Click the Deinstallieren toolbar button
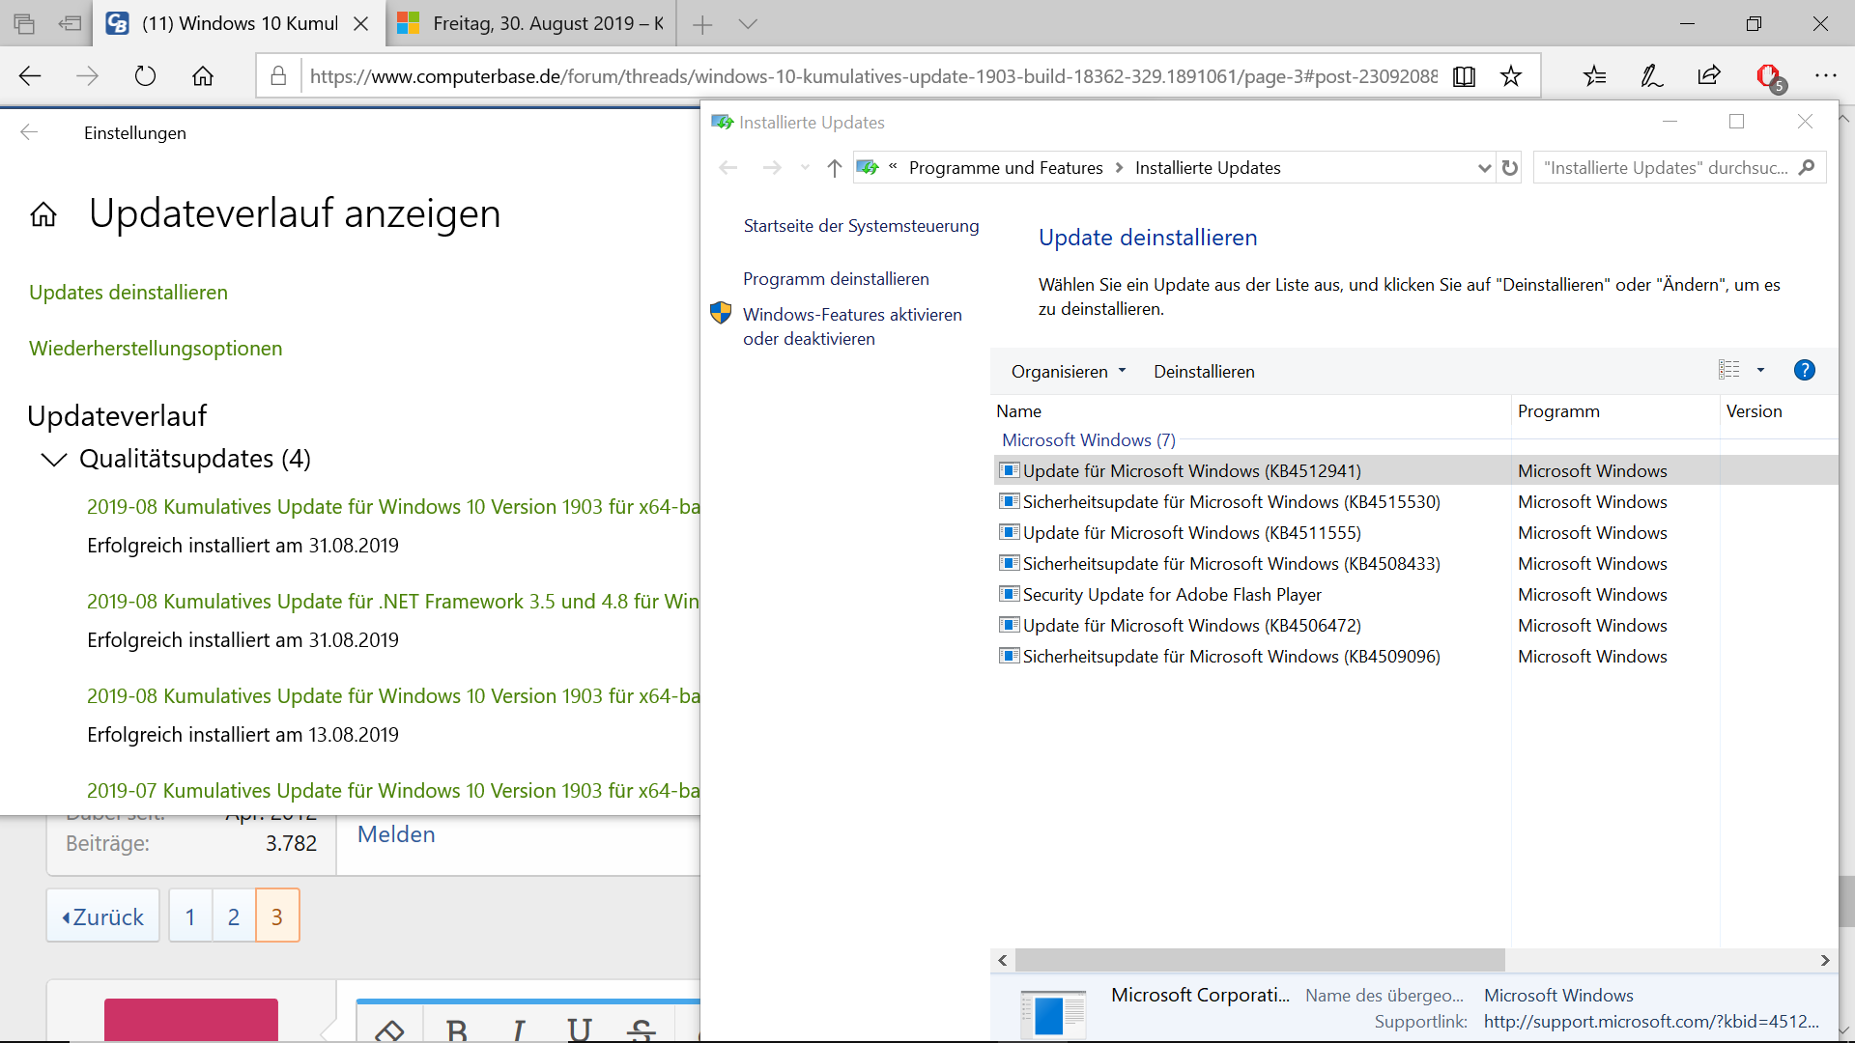The width and height of the screenshot is (1855, 1043). point(1204,372)
